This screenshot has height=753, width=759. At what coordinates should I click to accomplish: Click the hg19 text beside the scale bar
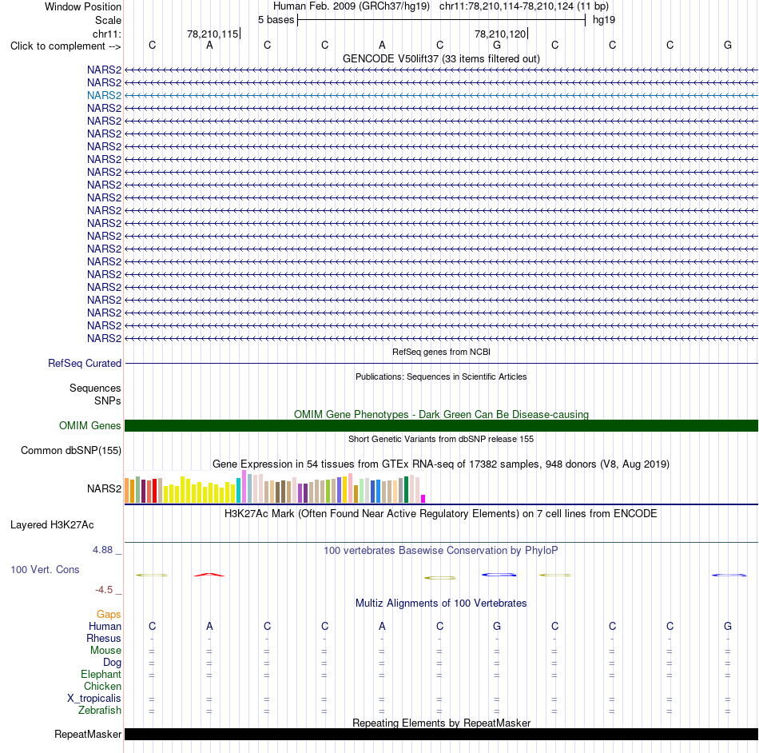[x=604, y=20]
